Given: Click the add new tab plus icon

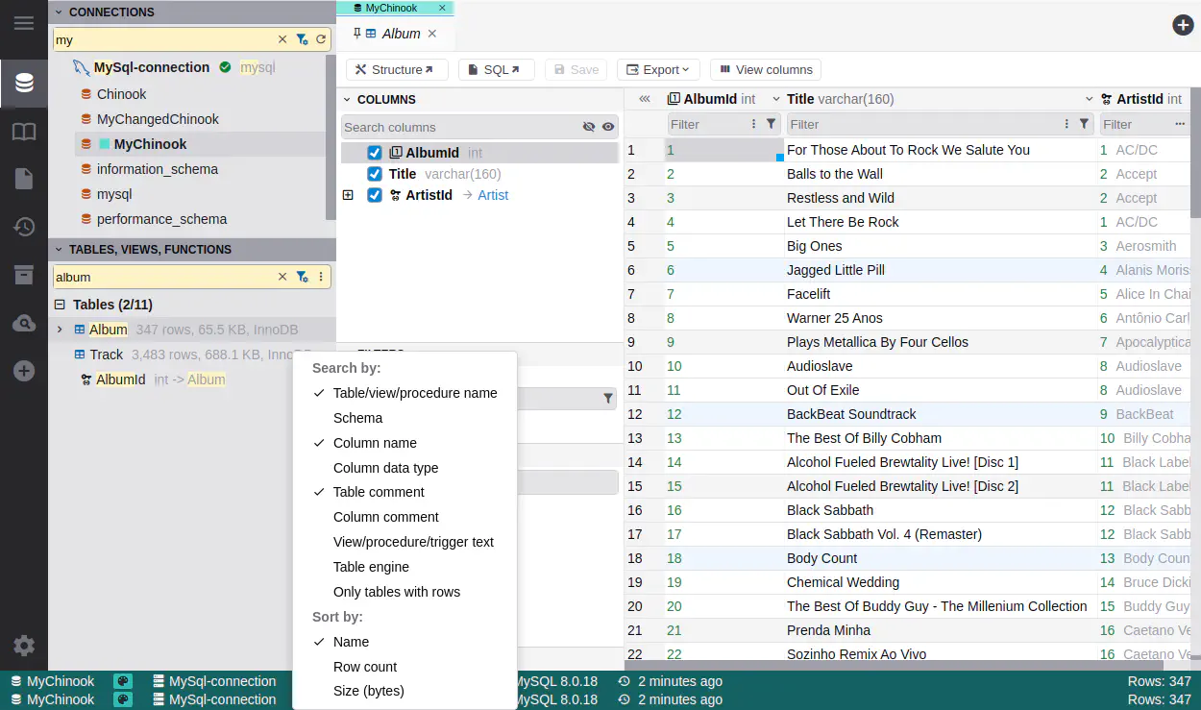Looking at the screenshot, I should point(1183,25).
